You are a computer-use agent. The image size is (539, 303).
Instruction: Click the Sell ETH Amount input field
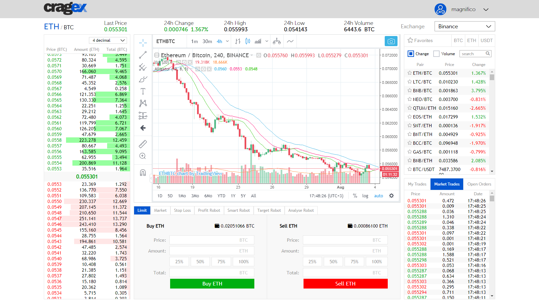345,251
